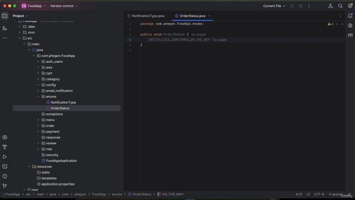Open IDE settings gear icon
The height and width of the screenshot is (200, 355).
350,6
